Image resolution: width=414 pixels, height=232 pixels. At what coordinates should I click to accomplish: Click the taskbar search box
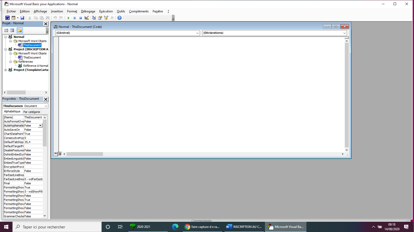coord(57,227)
